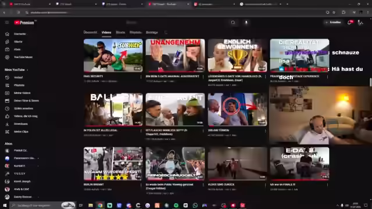
Task: Switch to the Playlists channel tab
Action: tap(135, 33)
